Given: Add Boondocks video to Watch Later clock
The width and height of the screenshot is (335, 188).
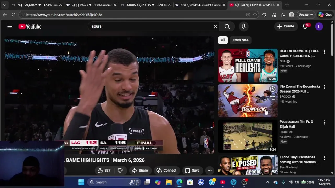Looking at the screenshot, I should (272, 89).
